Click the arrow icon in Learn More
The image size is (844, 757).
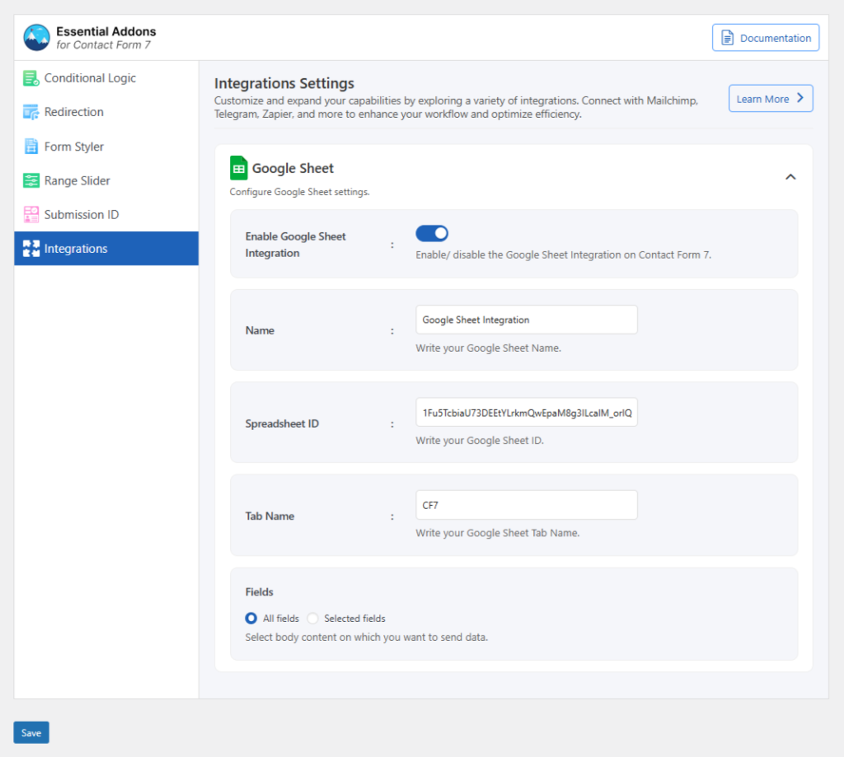(800, 98)
